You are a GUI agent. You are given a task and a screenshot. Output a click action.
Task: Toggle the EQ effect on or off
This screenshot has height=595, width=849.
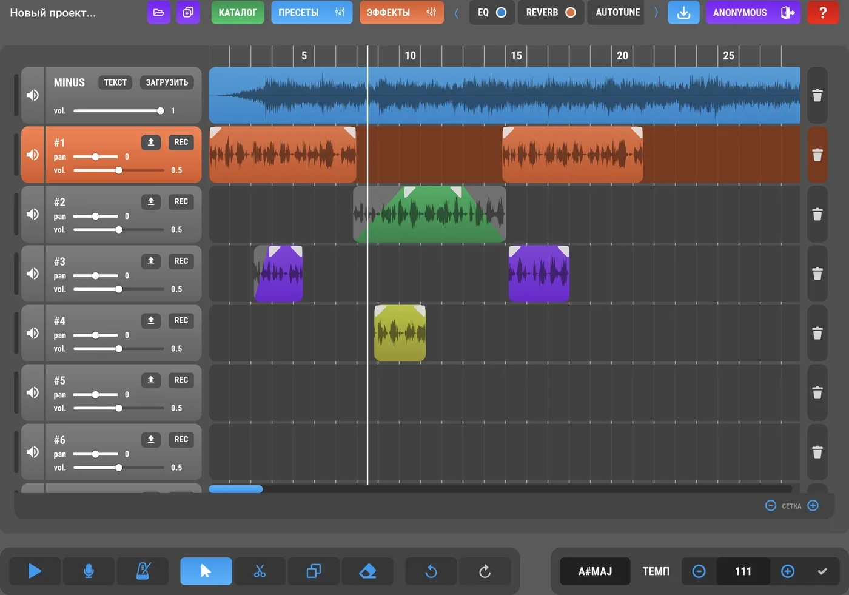[492, 13]
